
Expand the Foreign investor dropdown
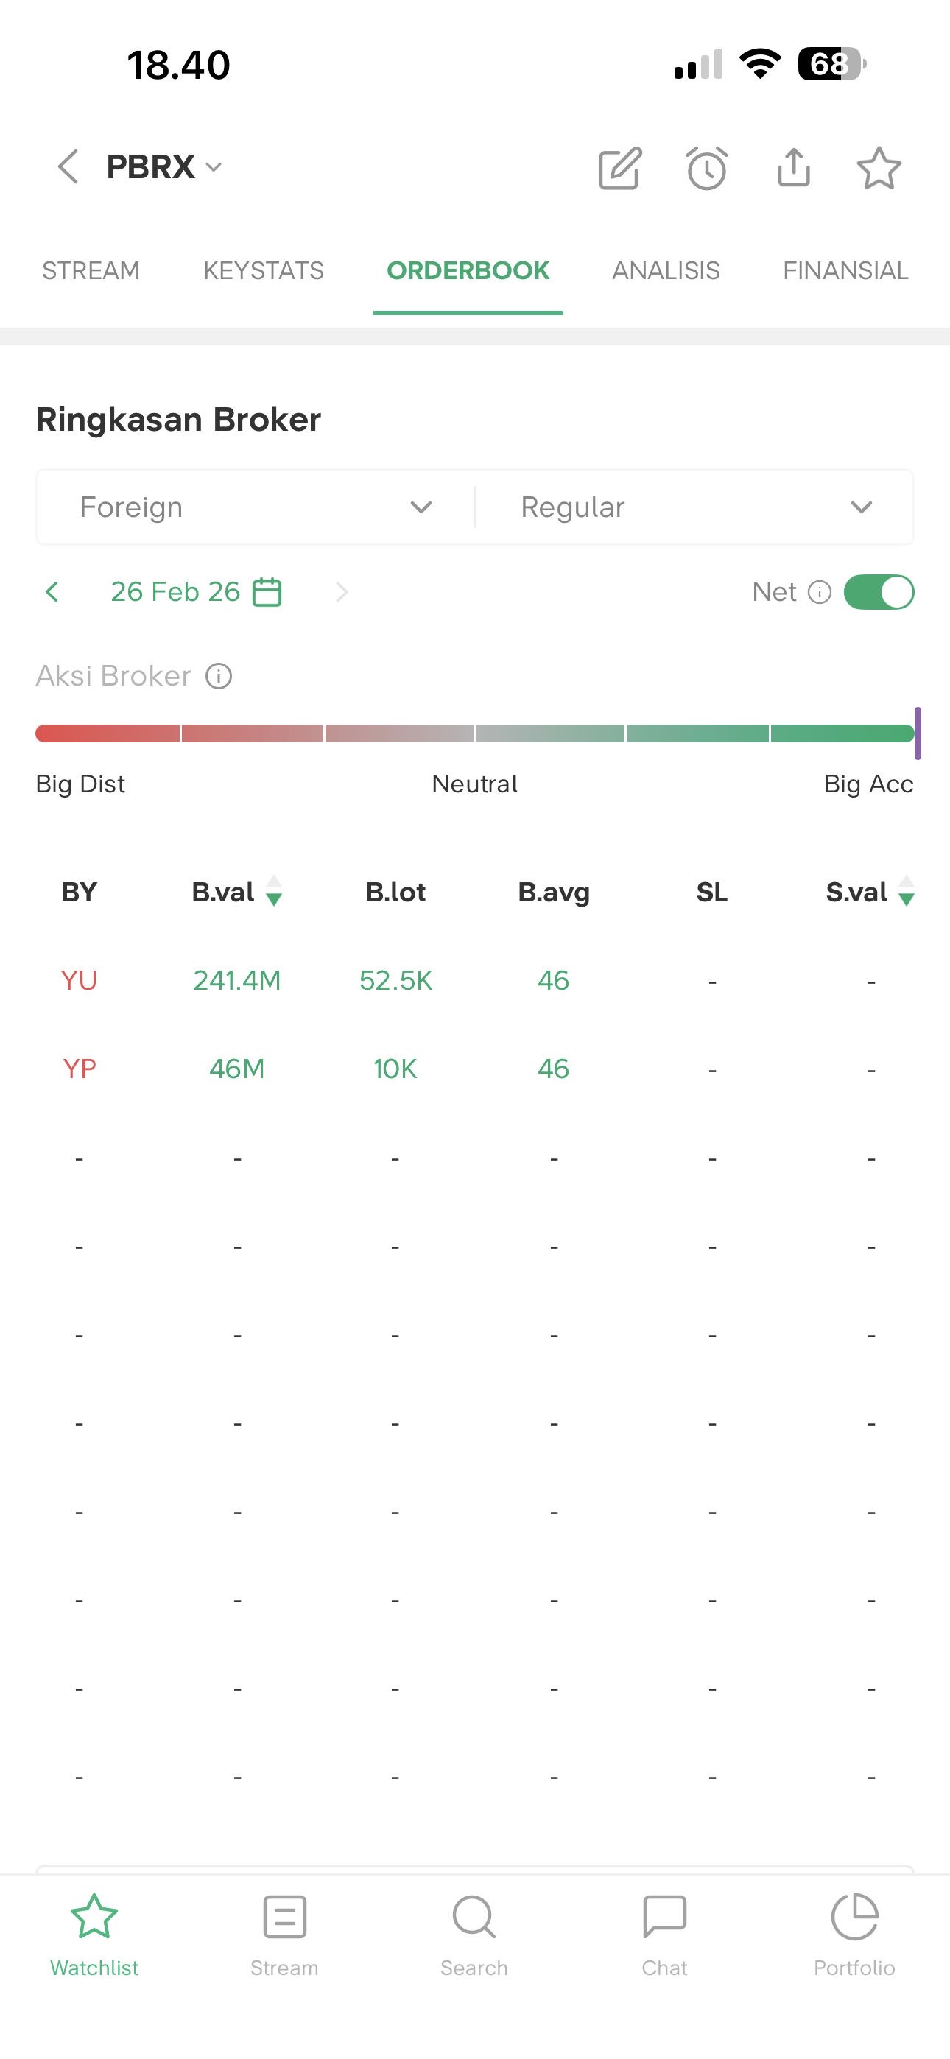click(x=256, y=507)
